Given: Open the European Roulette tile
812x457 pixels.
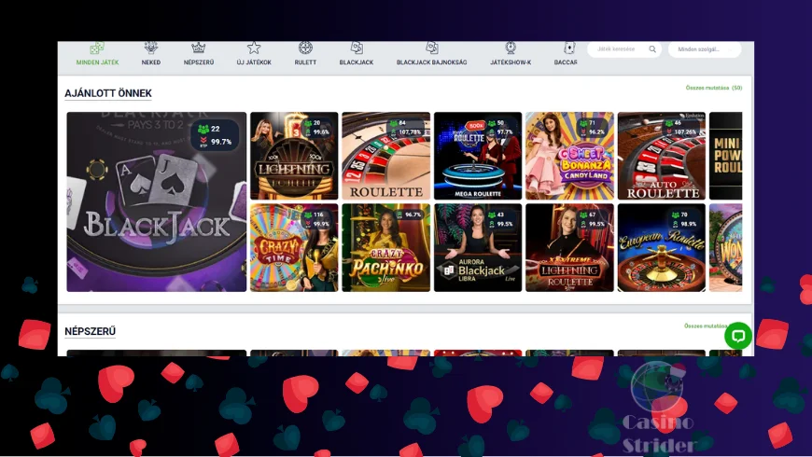Looking at the screenshot, I should tap(662, 247).
